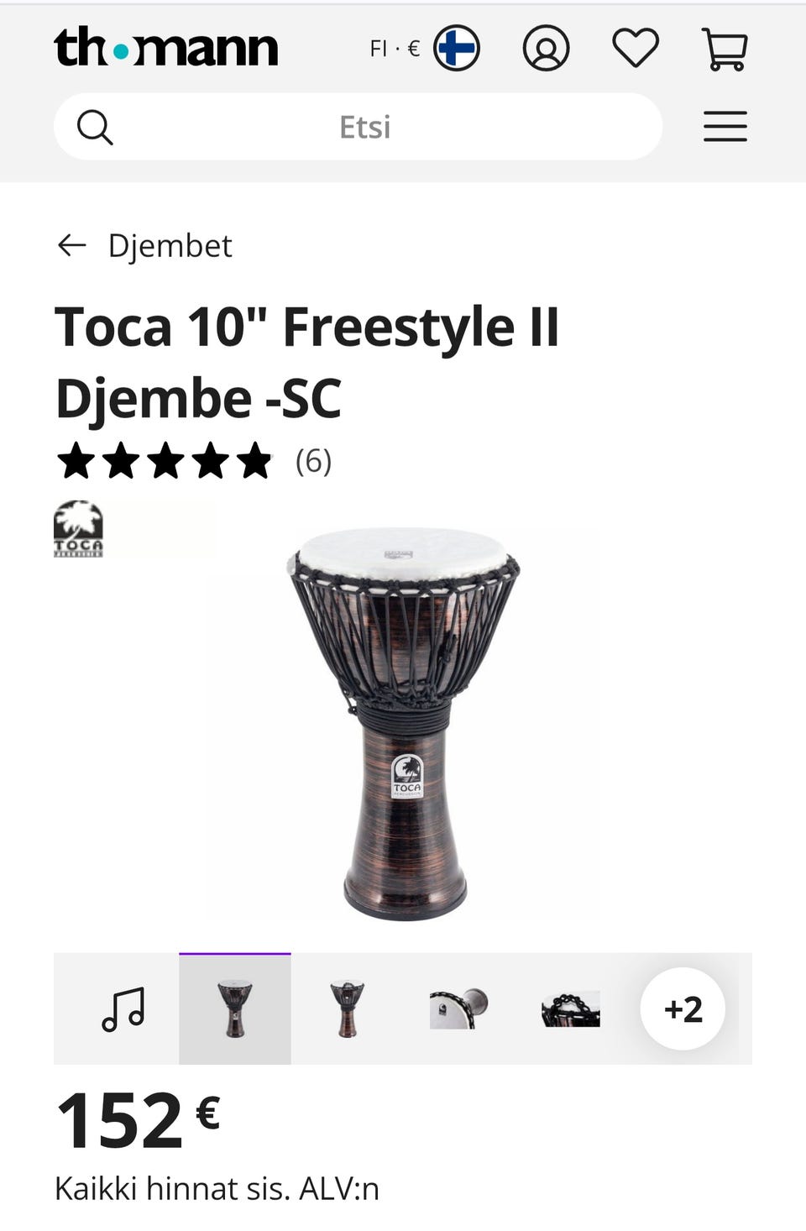Click the Finland flag country selector
806x1231 pixels.
(456, 48)
